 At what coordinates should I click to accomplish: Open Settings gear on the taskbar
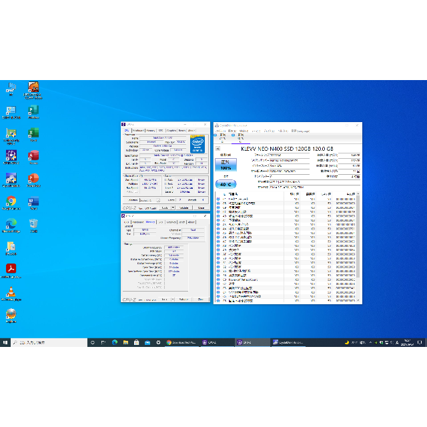coord(158,342)
